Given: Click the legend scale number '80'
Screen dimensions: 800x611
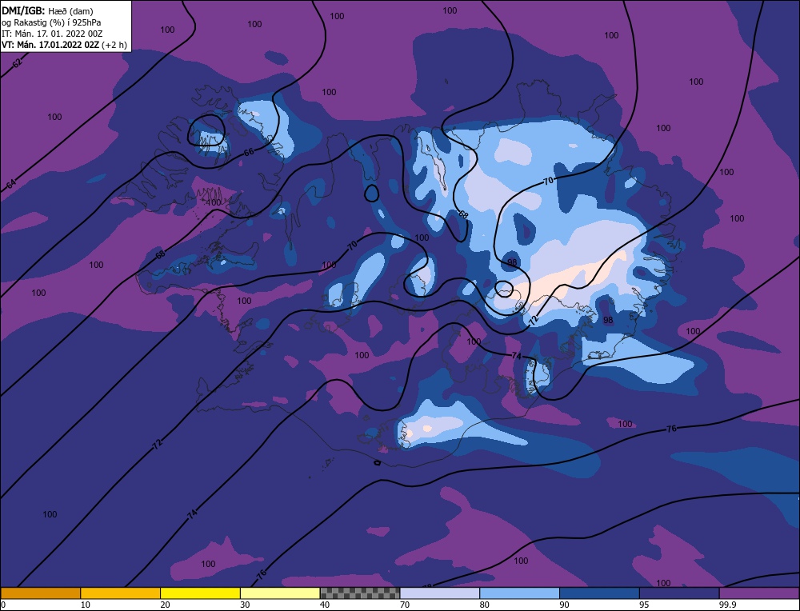Looking at the screenshot, I should pyautogui.click(x=484, y=605).
